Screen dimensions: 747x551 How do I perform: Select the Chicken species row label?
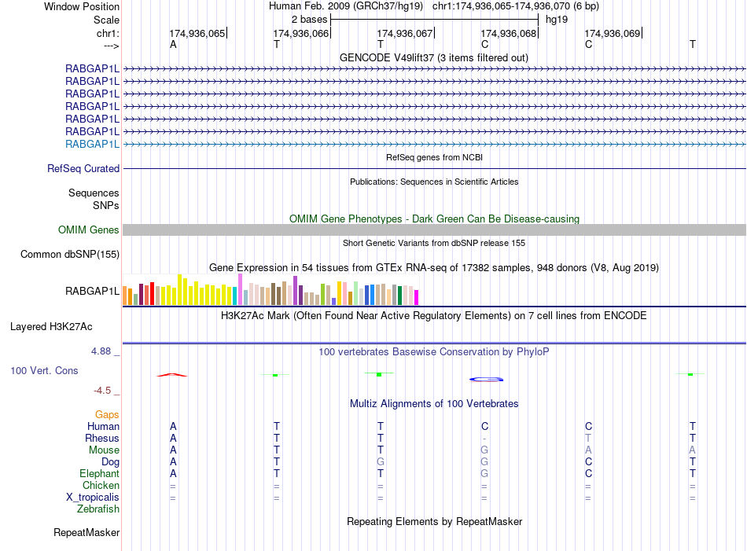coord(101,485)
